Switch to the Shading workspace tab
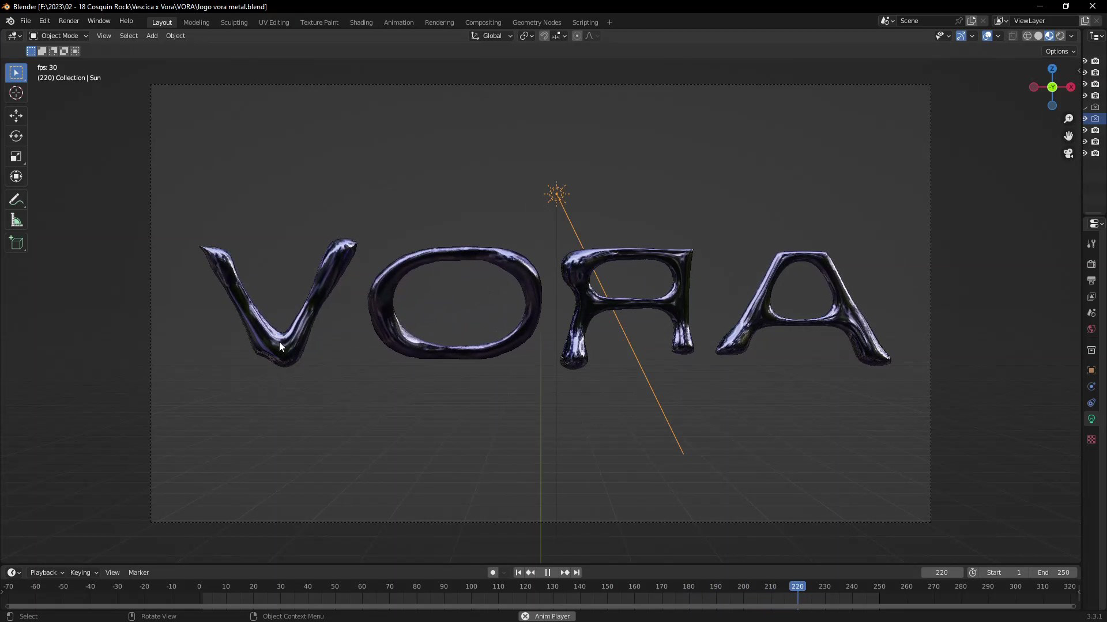This screenshot has width=1107, height=622. coord(361,22)
